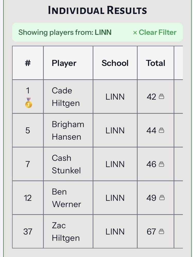Viewport: 193px width, 257px height.
Task: Sort by the Player column header
Action: 64,63
